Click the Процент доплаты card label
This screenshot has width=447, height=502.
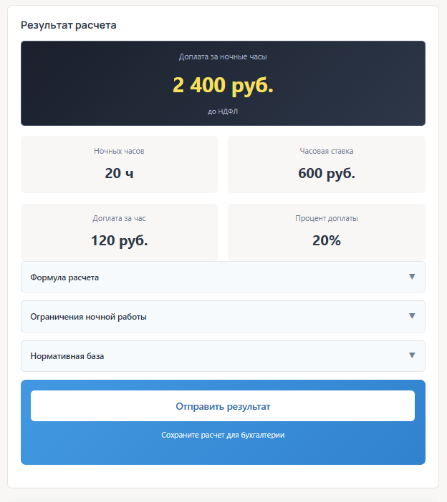click(326, 219)
